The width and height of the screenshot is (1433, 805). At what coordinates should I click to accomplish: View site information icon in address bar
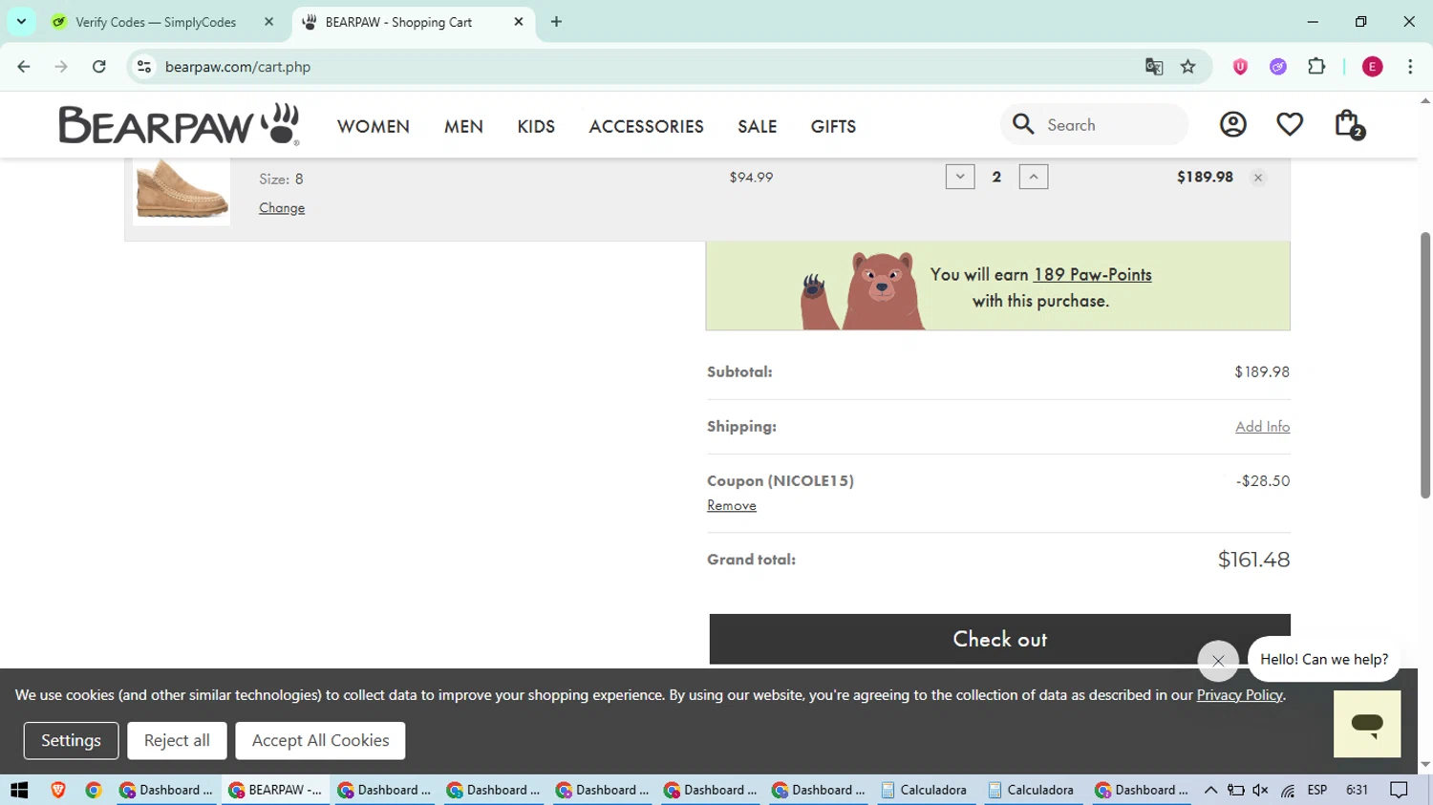click(x=144, y=67)
